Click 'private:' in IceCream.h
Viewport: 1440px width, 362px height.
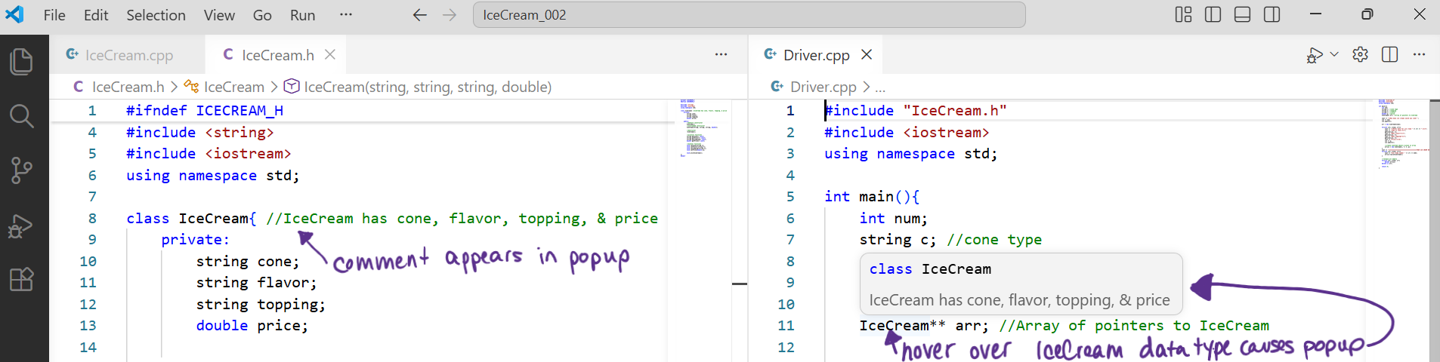[195, 240]
